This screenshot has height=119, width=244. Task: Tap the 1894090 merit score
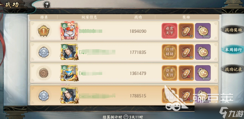pos(138,31)
